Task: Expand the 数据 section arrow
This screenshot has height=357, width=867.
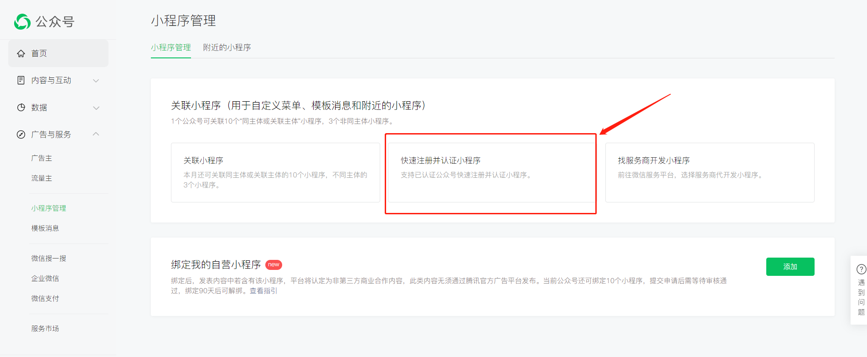Action: [x=96, y=108]
